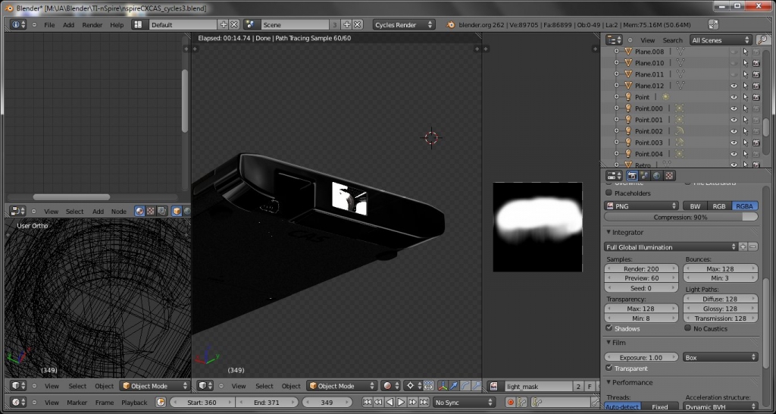The image size is (776, 414).
Task: Open the Render menu
Action: (92, 25)
